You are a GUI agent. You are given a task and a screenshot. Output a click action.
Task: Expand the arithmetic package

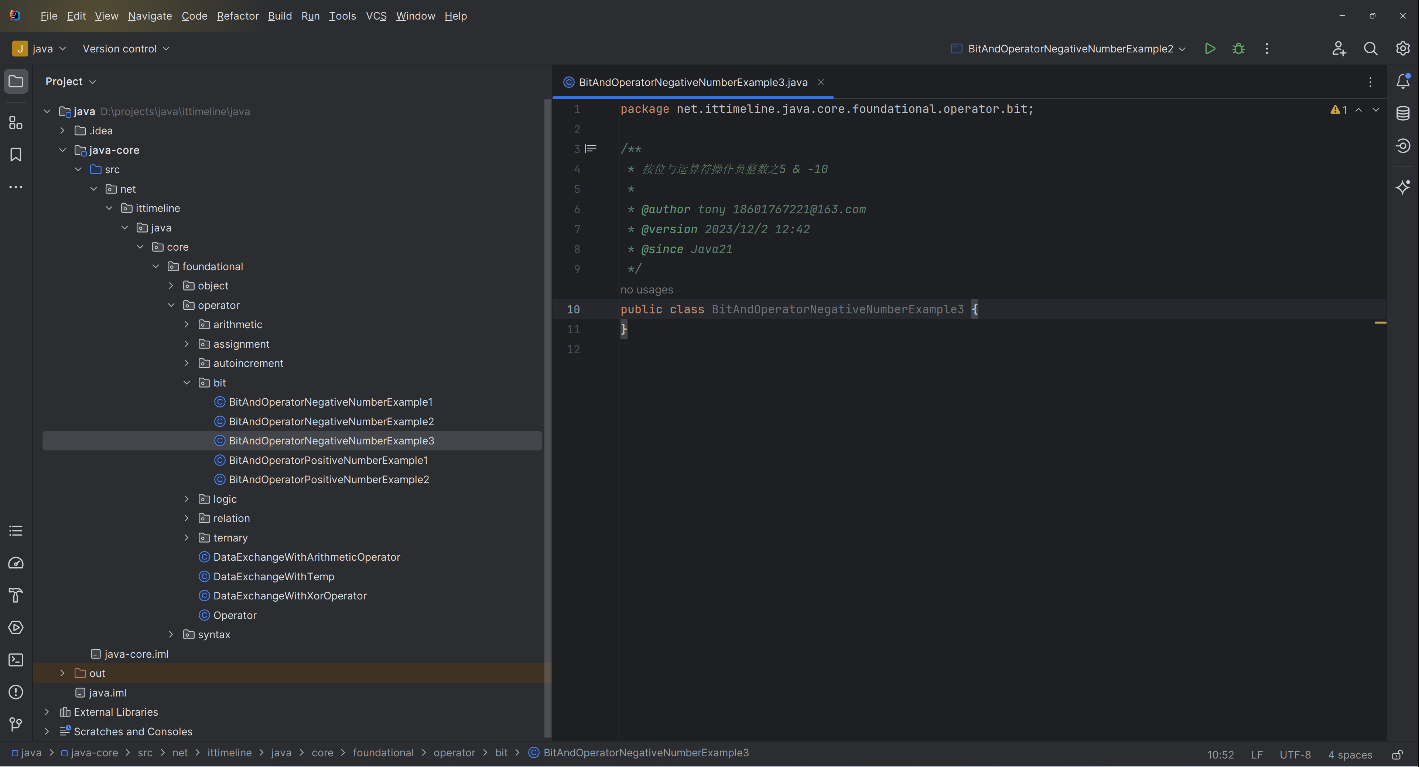186,324
